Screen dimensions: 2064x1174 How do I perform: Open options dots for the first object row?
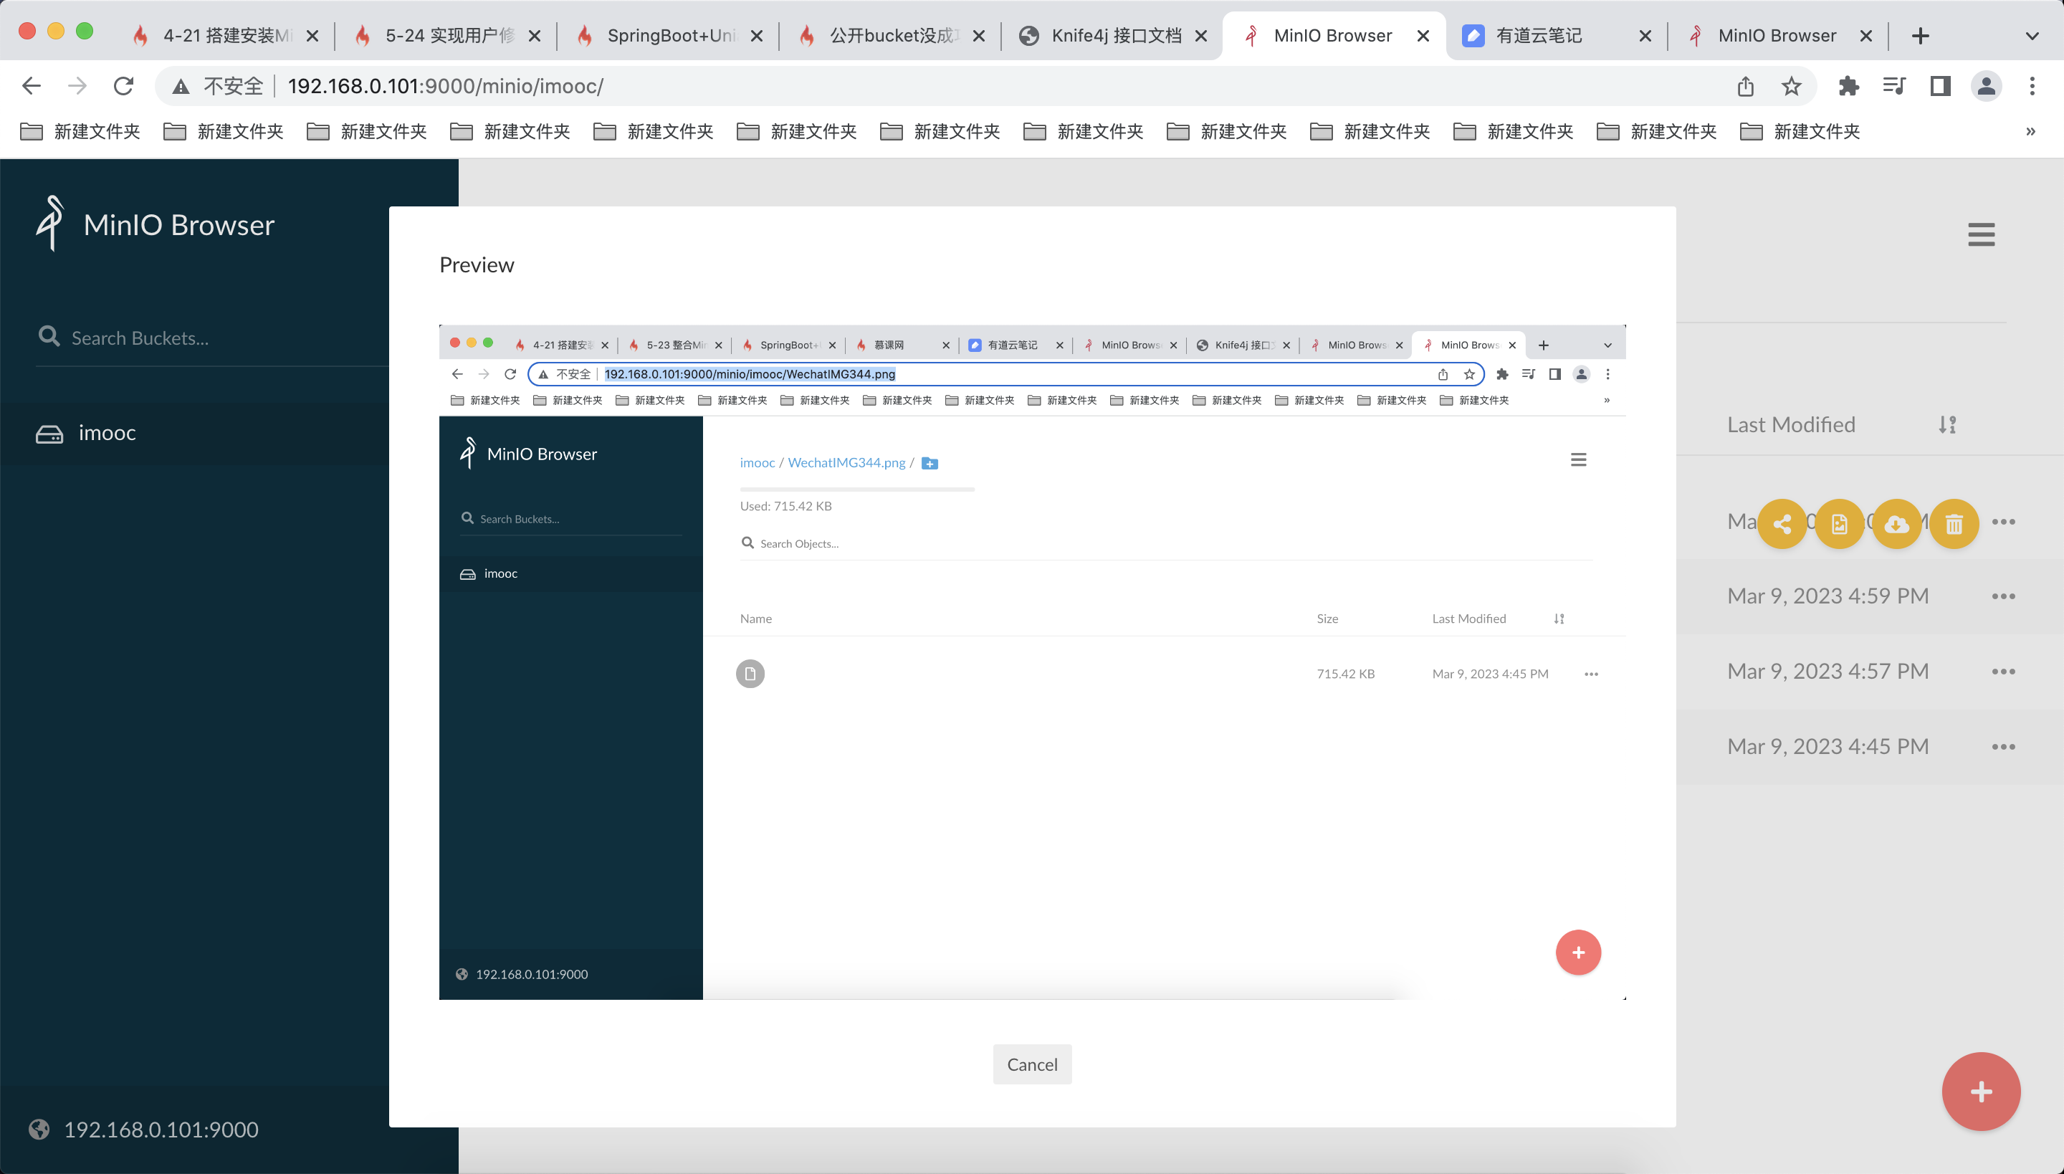pos(2004,522)
